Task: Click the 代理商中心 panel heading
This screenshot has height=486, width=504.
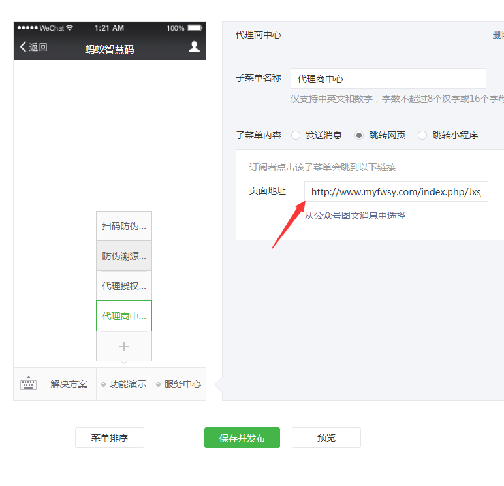Action: point(258,35)
